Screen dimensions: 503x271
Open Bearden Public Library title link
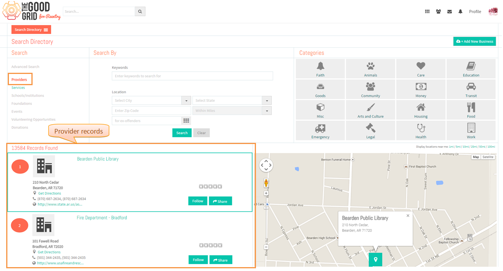pos(98,159)
